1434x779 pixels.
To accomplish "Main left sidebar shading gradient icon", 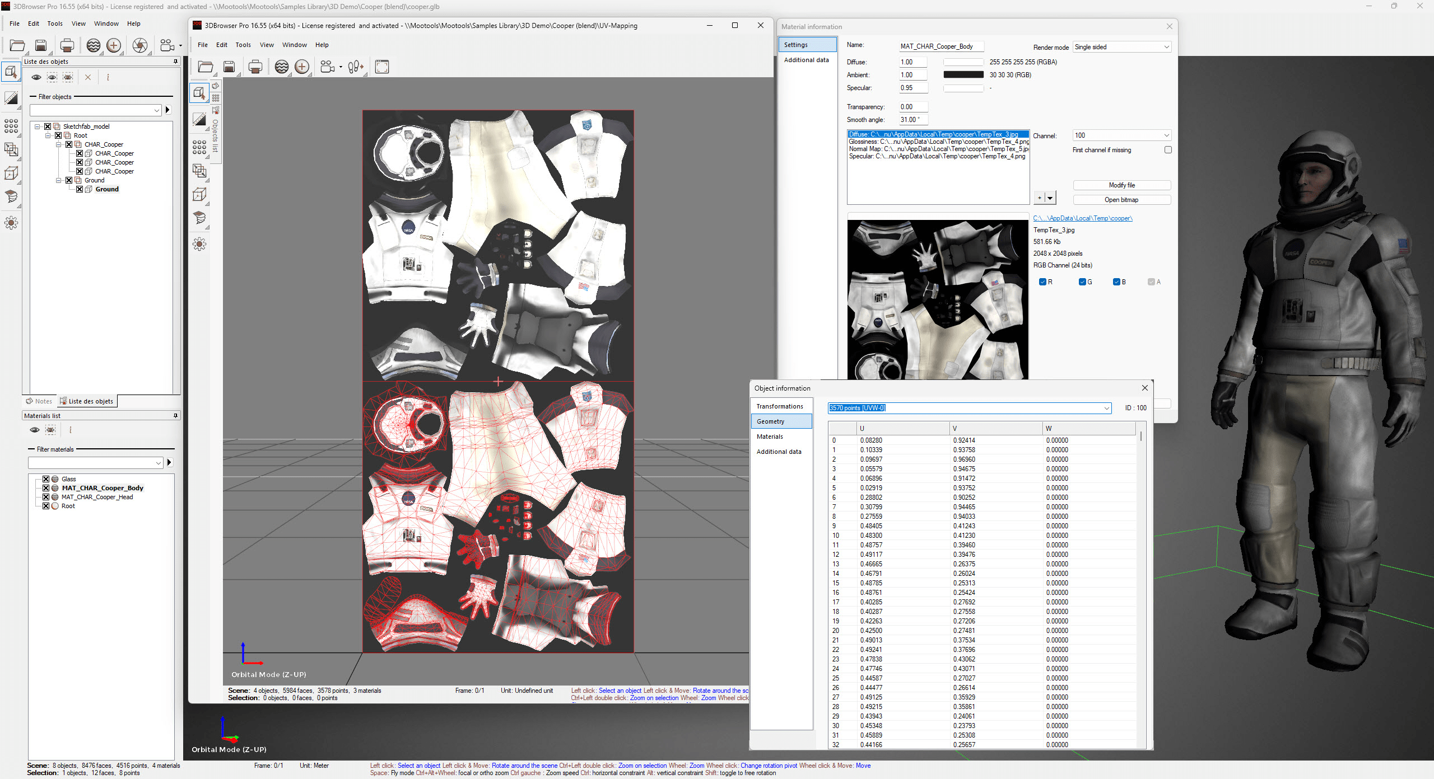I will pos(11,98).
